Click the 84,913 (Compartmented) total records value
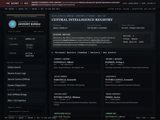This screenshot has width=160, height=120. coord(133,28)
